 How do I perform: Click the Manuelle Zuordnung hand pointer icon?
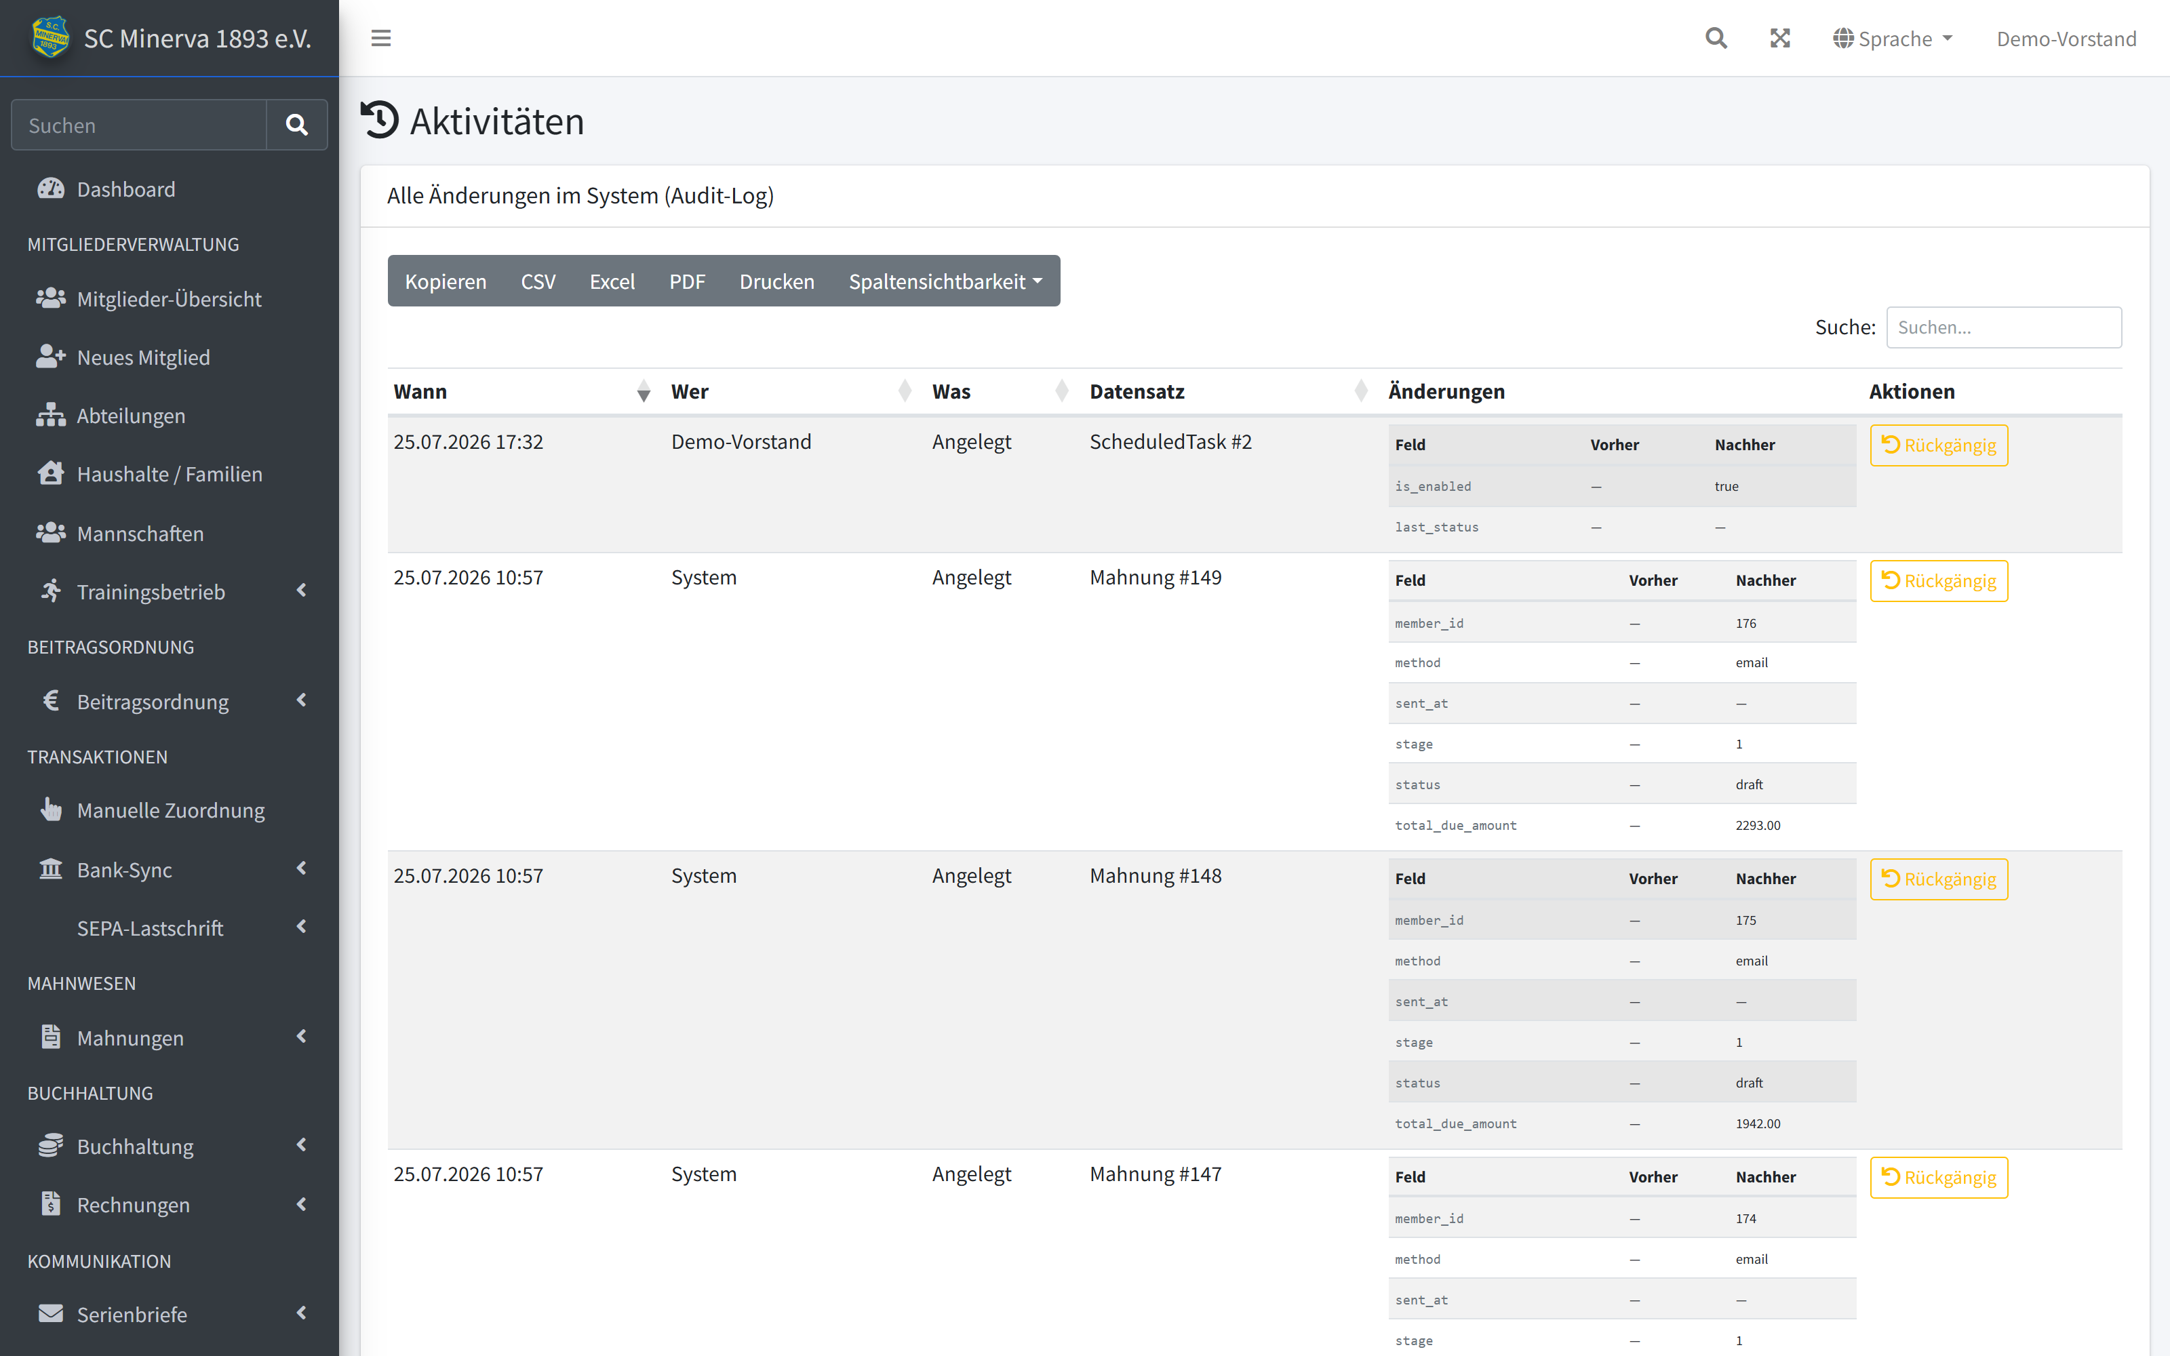click(51, 810)
